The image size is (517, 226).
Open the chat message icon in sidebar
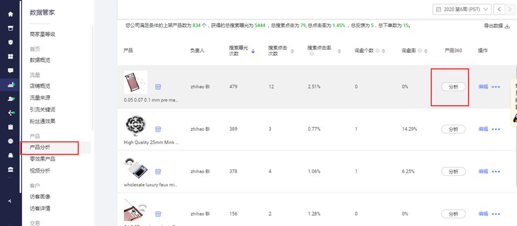point(11,71)
